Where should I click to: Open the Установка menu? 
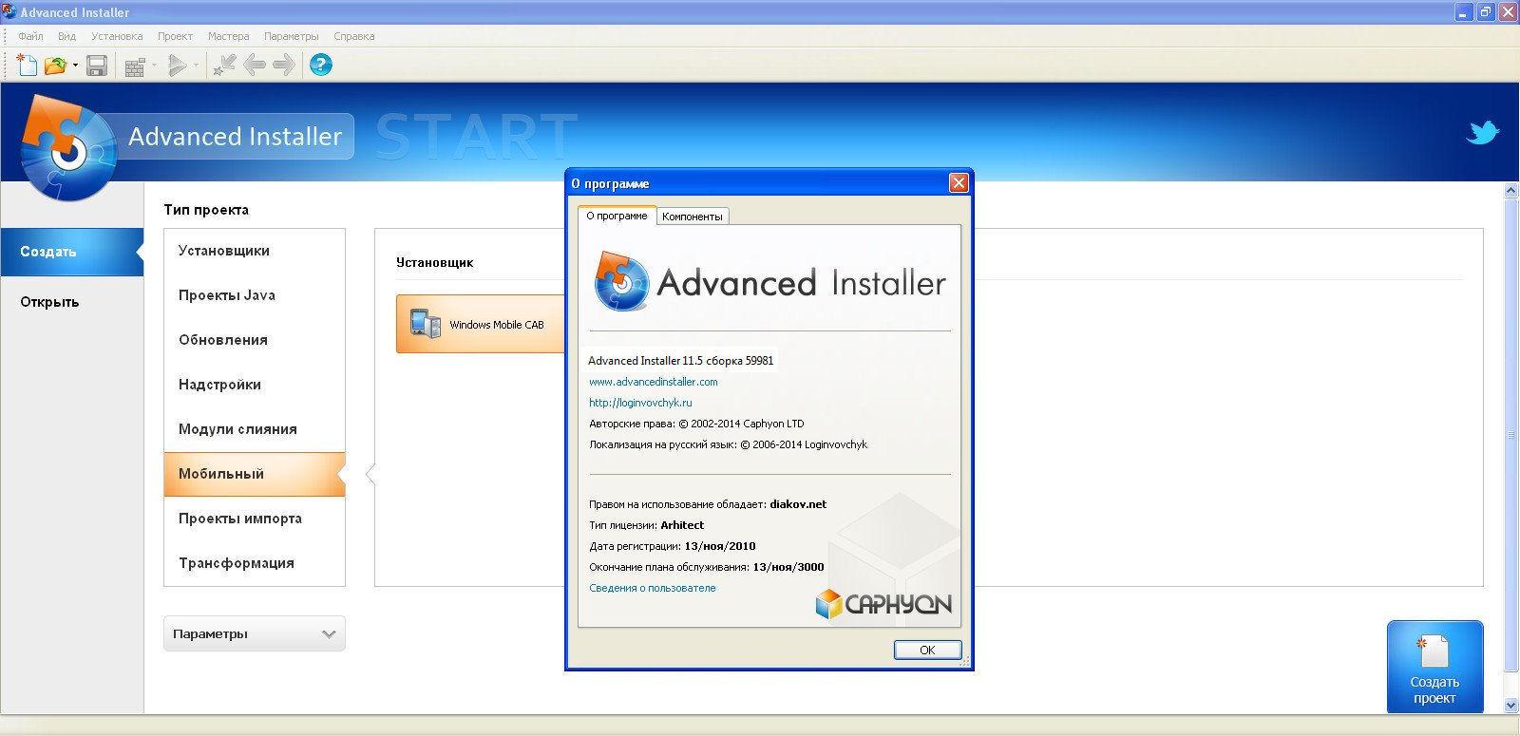117,36
